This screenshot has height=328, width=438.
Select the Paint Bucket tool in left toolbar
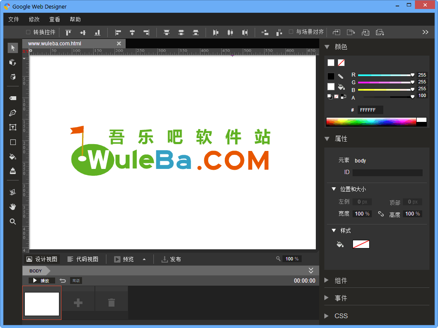pyautogui.click(x=13, y=157)
